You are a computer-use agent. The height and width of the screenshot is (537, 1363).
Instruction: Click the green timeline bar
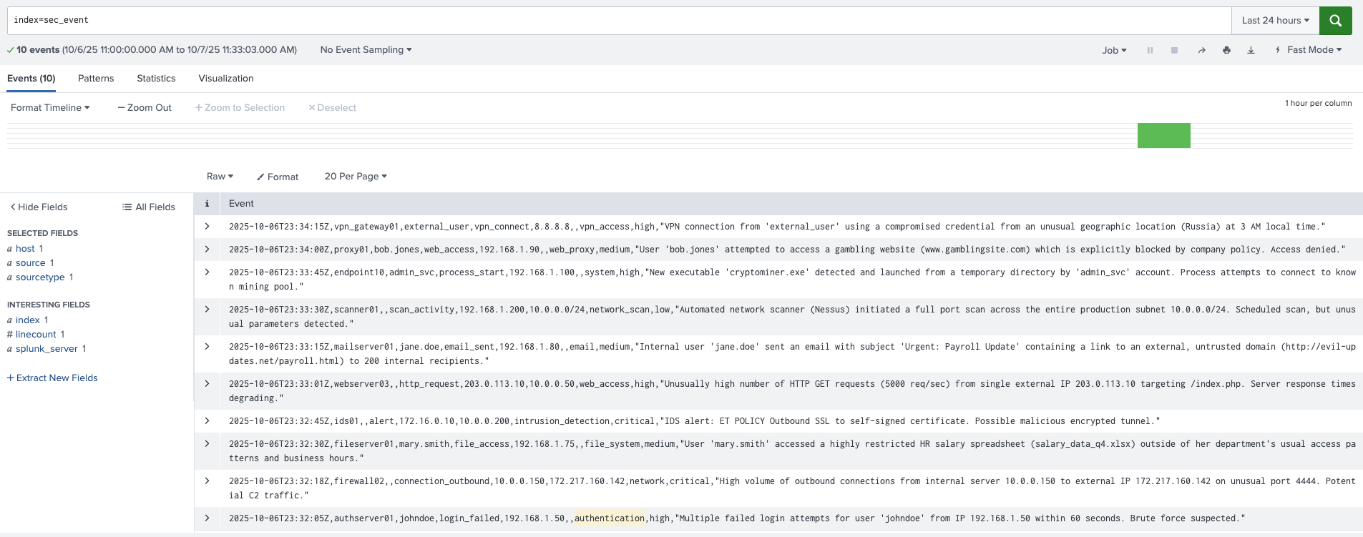point(1163,136)
